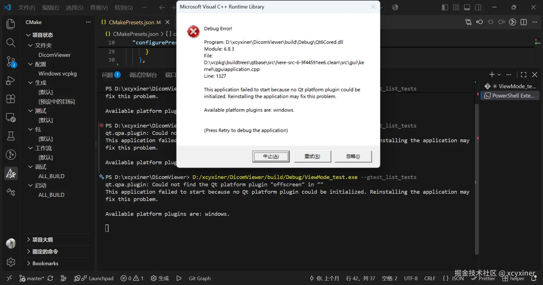Open the 查看(V) menu
The width and height of the screenshot is (543, 285).
[x=99, y=8]
